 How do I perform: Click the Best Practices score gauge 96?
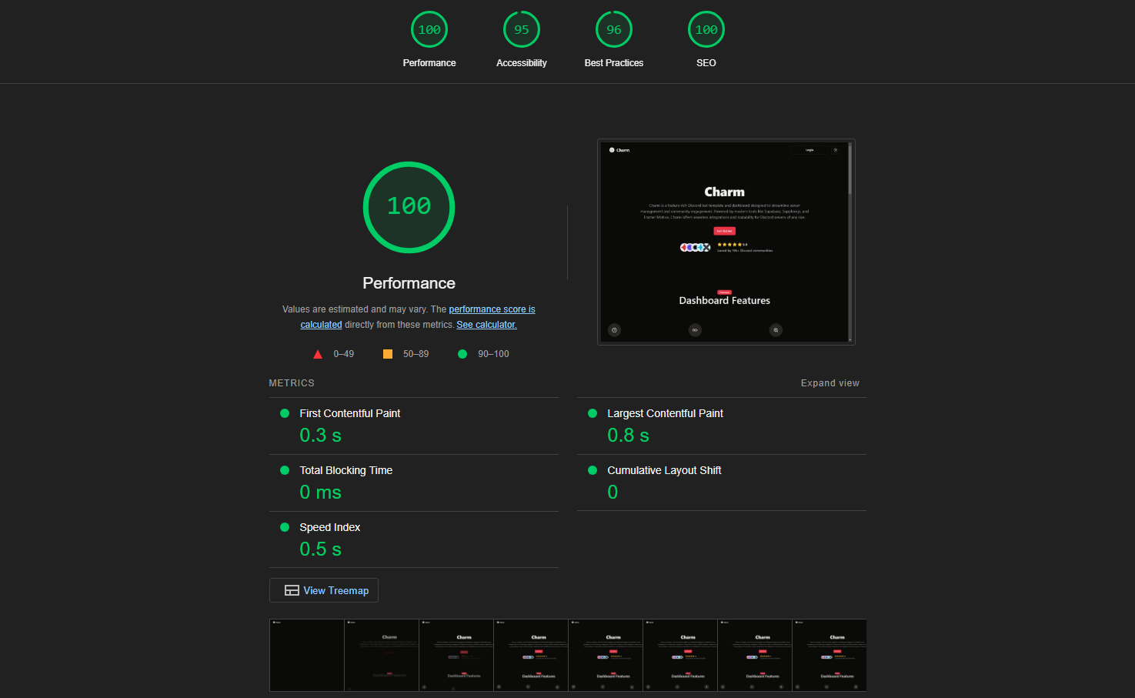pos(614,29)
